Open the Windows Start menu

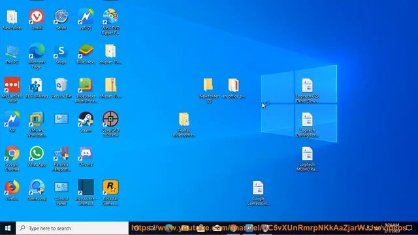click(x=8, y=228)
